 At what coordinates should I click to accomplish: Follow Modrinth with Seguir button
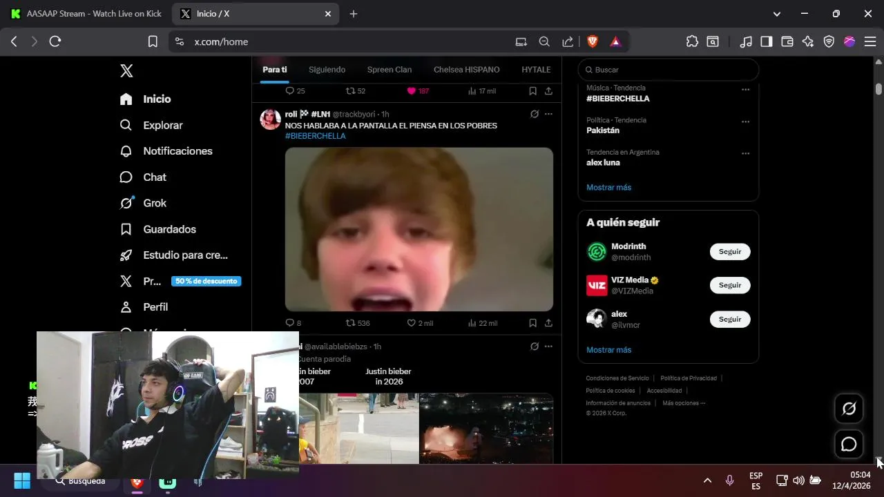pyautogui.click(x=730, y=252)
